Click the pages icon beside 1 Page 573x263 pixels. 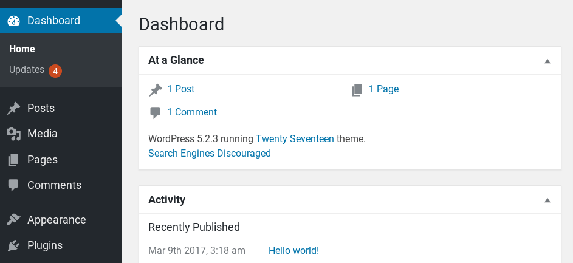(x=357, y=90)
